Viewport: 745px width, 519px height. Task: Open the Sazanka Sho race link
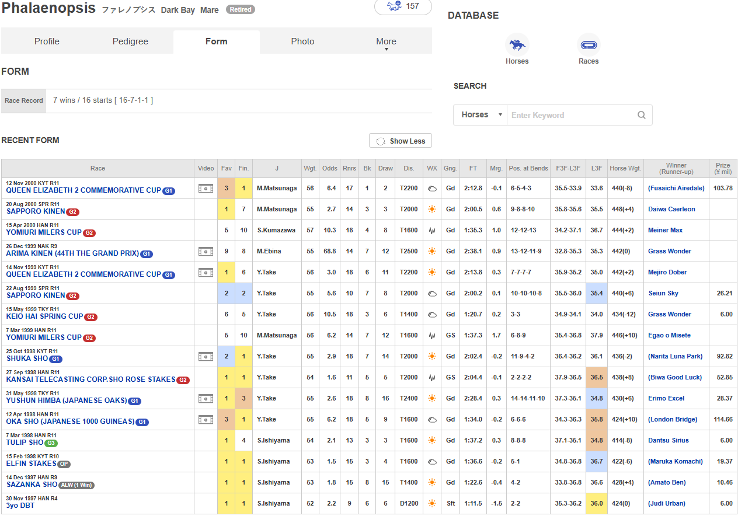(32, 485)
